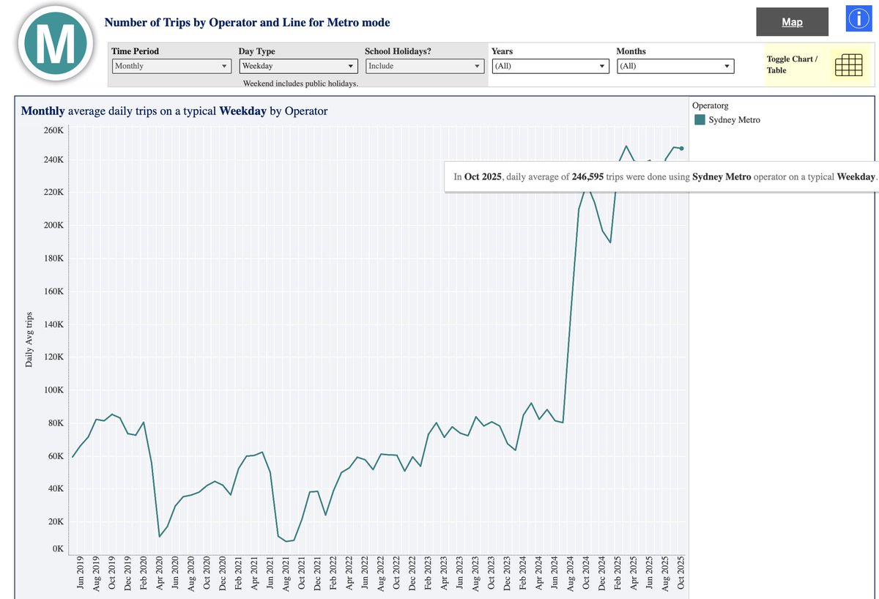Click the Sydney Metro legend color swatch

point(700,119)
